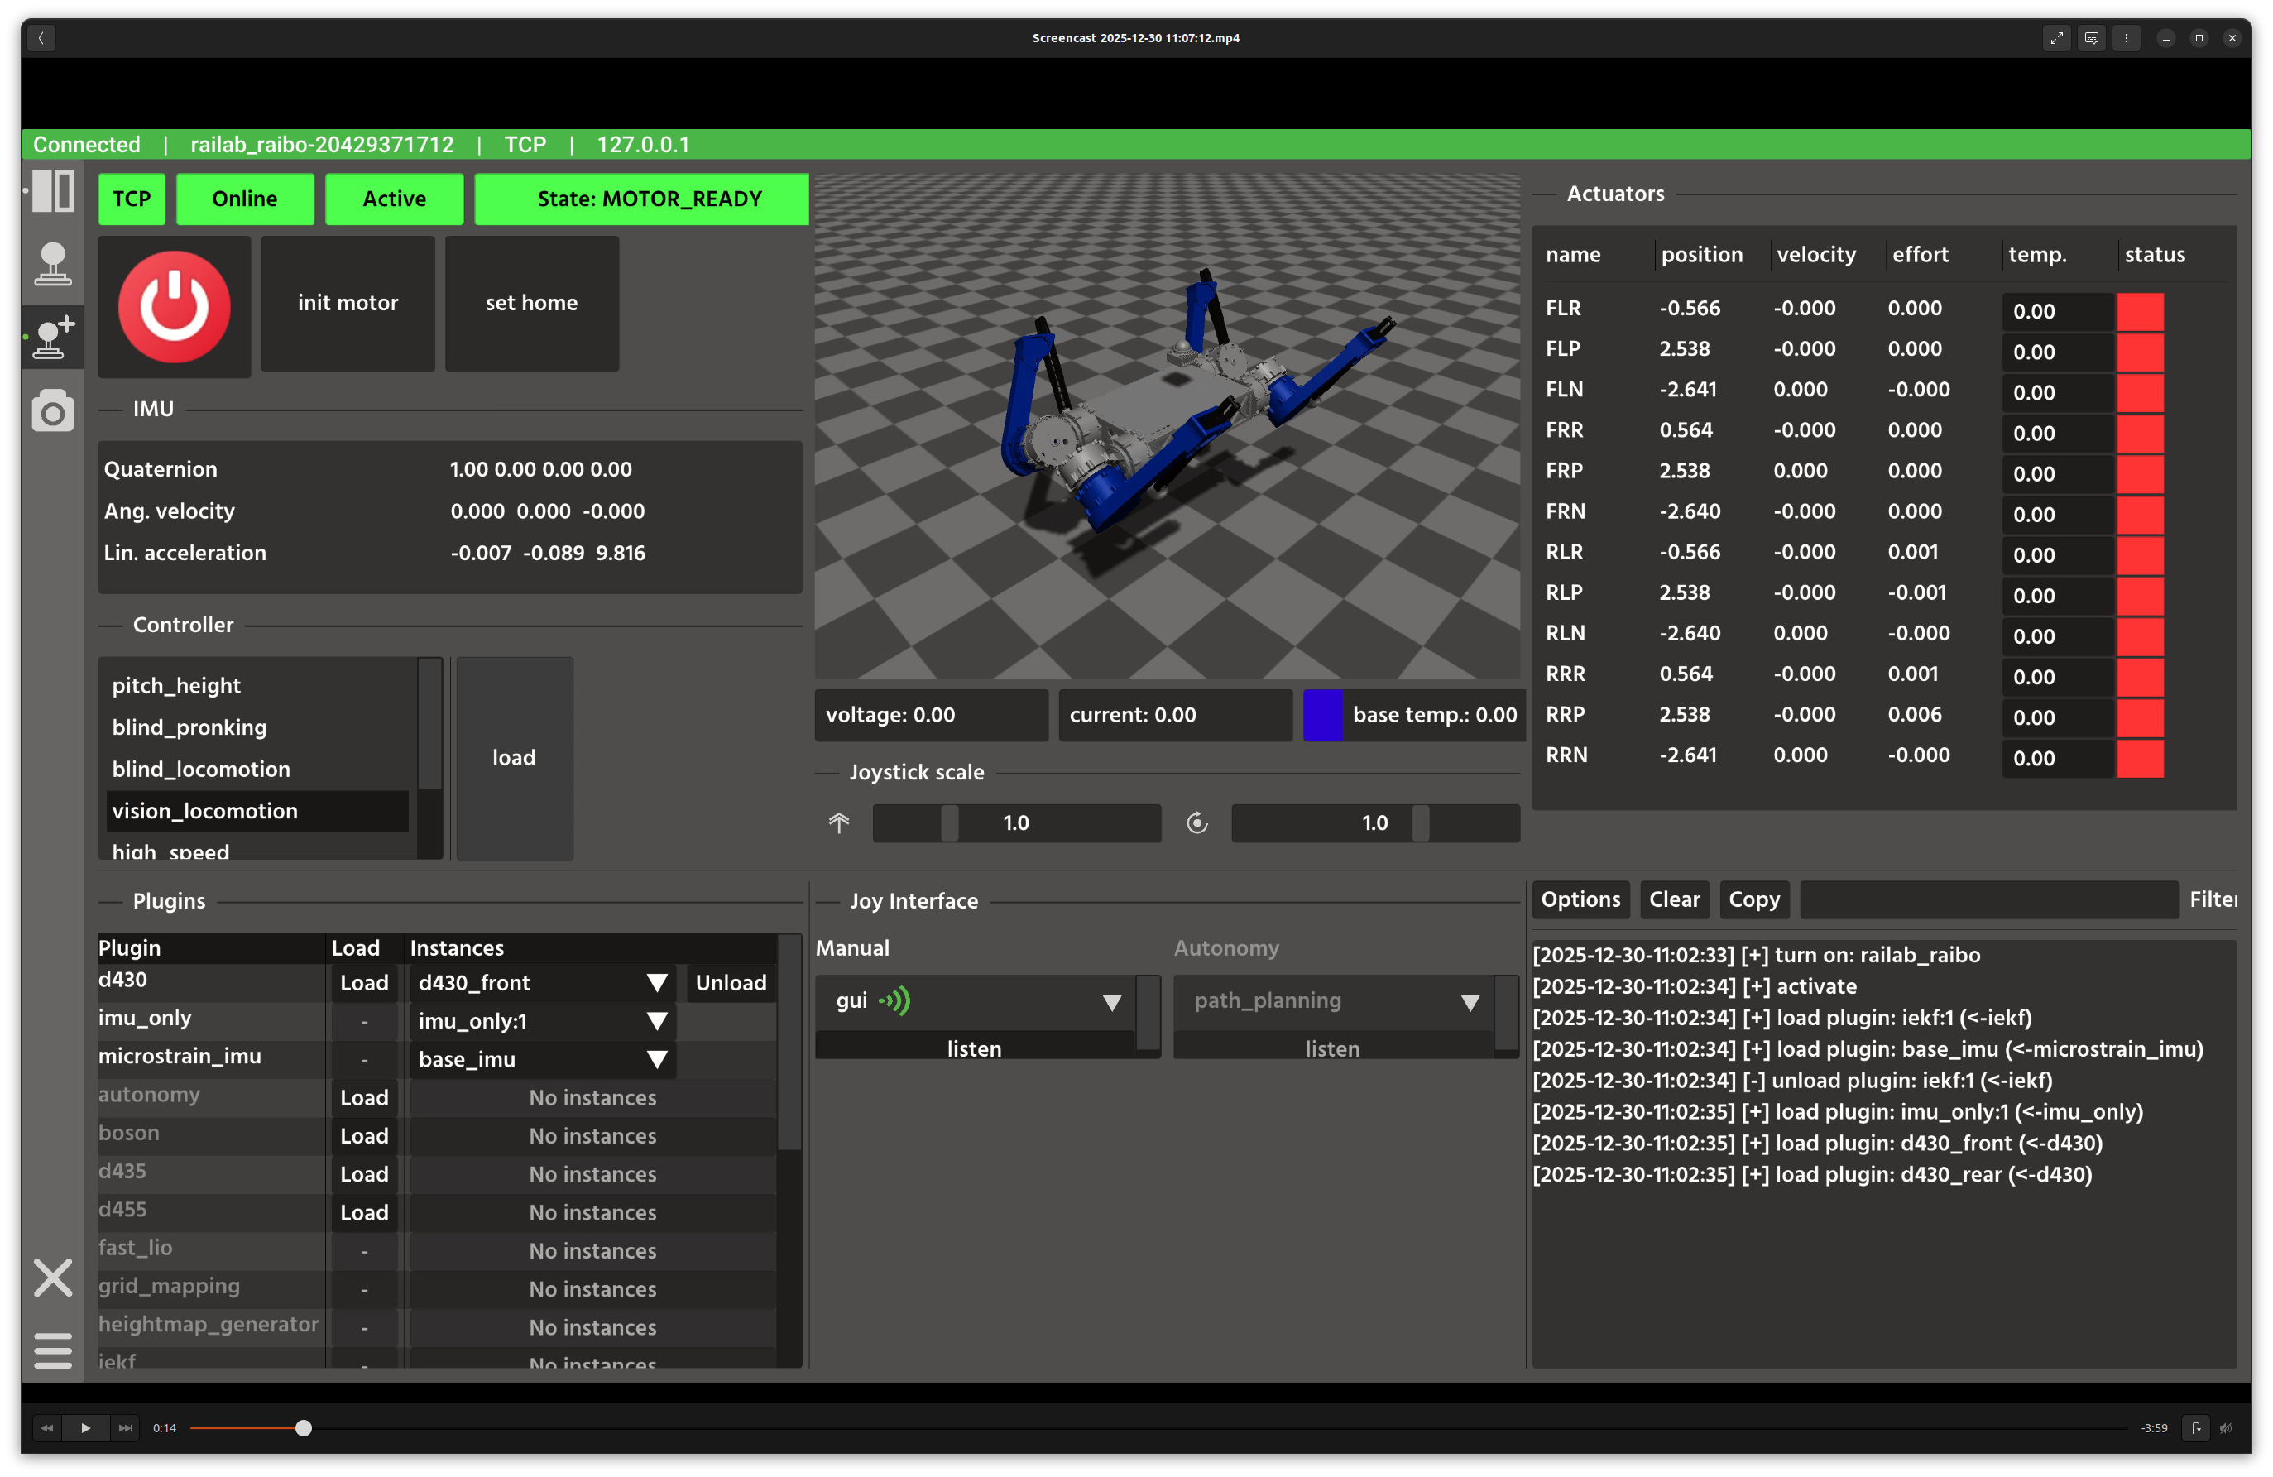Clear the log output
Image resolution: width=2273 pixels, height=1477 pixels.
[1673, 899]
